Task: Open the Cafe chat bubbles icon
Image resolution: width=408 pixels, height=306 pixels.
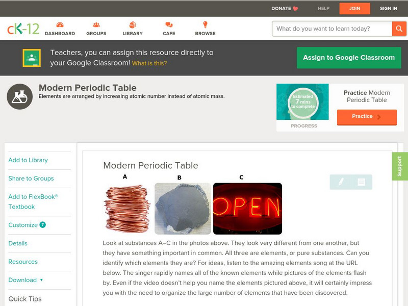Action: pyautogui.click(x=169, y=24)
